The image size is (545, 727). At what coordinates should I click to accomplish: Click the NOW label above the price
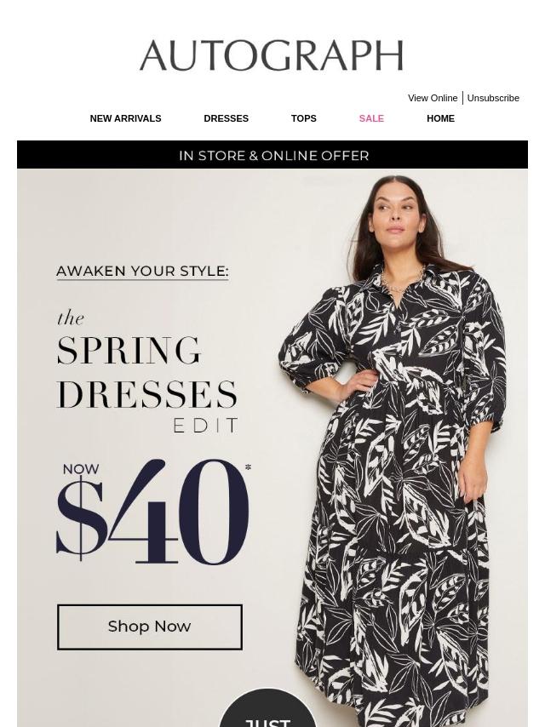tap(81, 469)
